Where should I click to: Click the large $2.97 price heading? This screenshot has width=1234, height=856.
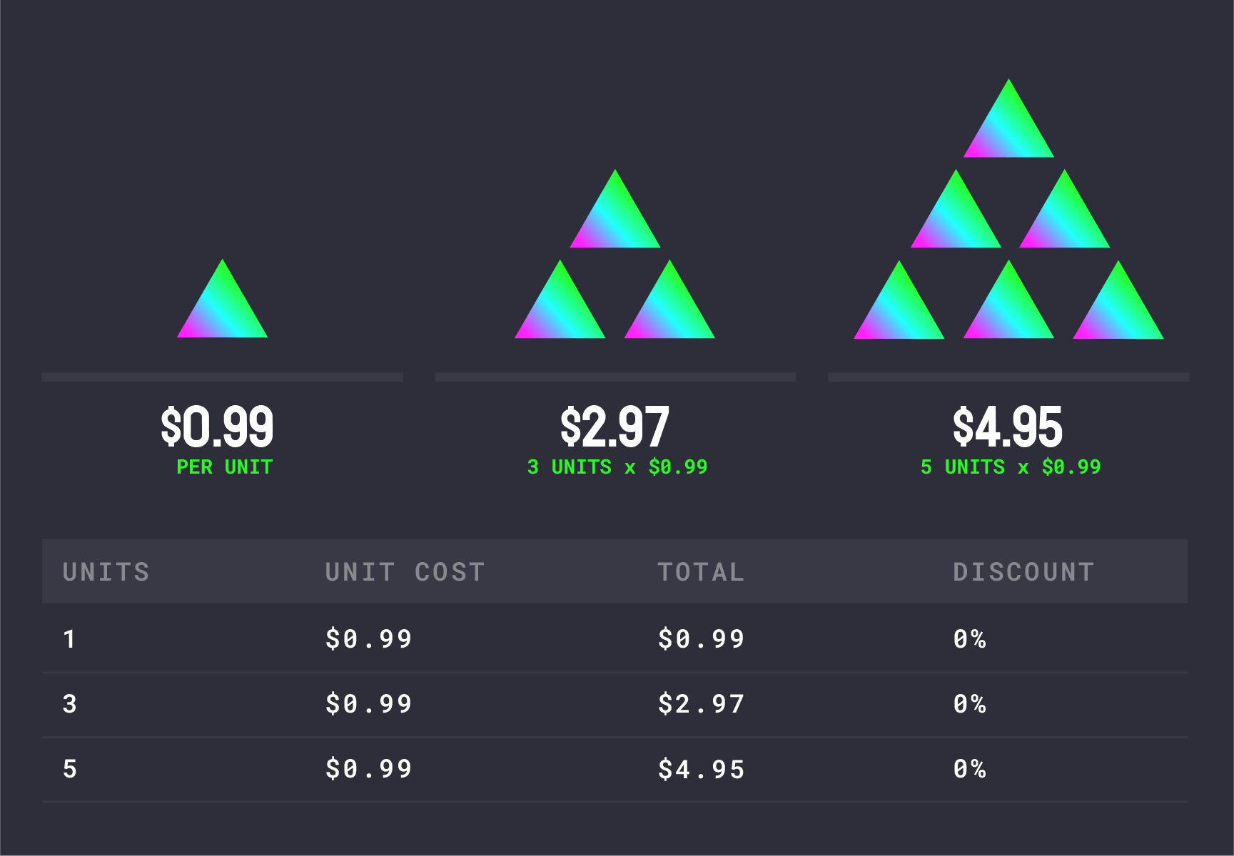point(615,427)
